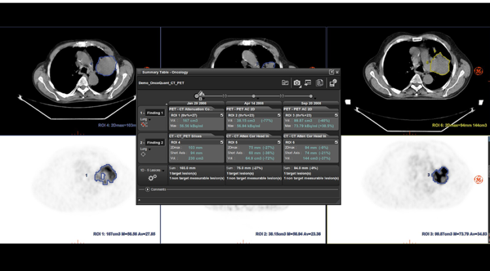
Task: Click the ROI 5 header square icon
Action: pyautogui.click(x=279, y=142)
